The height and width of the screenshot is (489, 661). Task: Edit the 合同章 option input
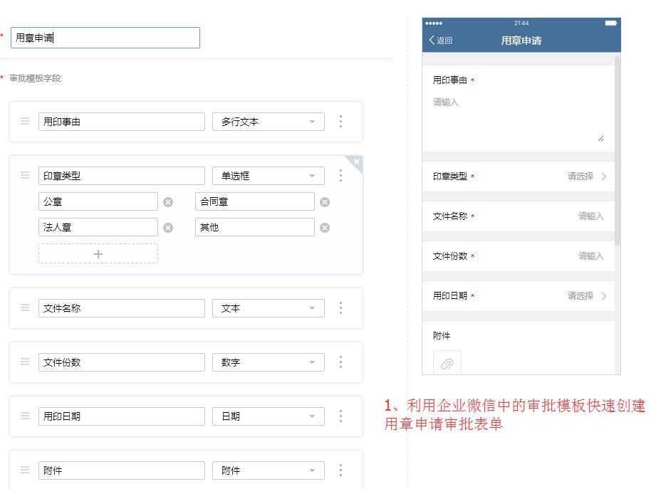click(x=254, y=201)
